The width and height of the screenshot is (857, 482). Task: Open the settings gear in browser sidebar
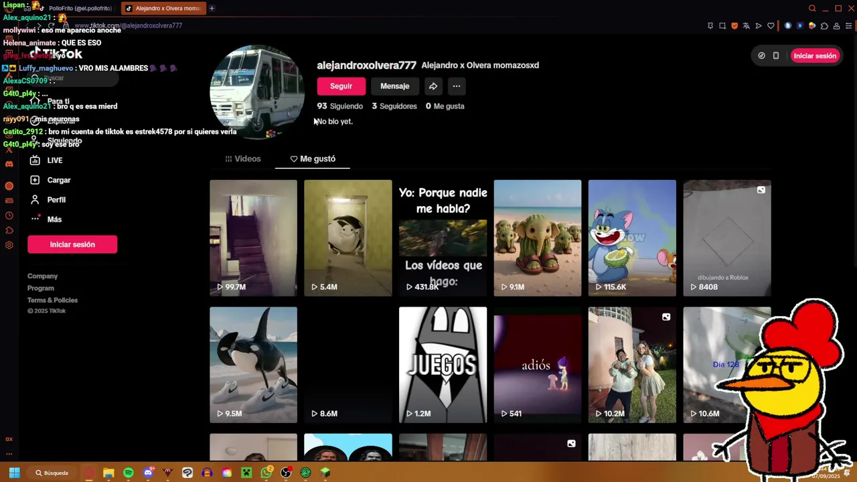(x=9, y=245)
